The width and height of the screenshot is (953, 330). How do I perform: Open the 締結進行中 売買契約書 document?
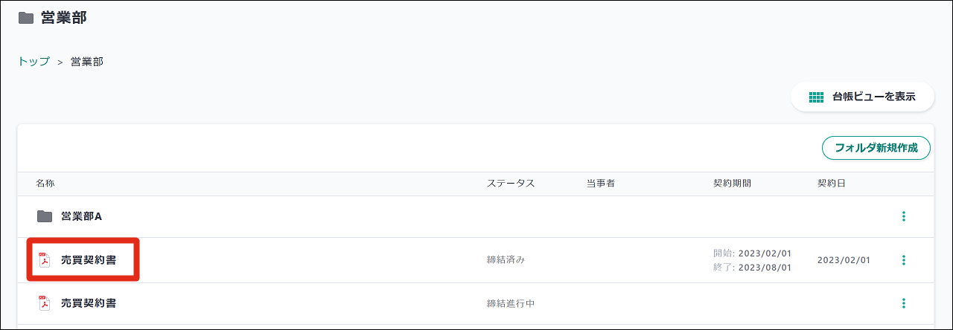pyautogui.click(x=89, y=303)
